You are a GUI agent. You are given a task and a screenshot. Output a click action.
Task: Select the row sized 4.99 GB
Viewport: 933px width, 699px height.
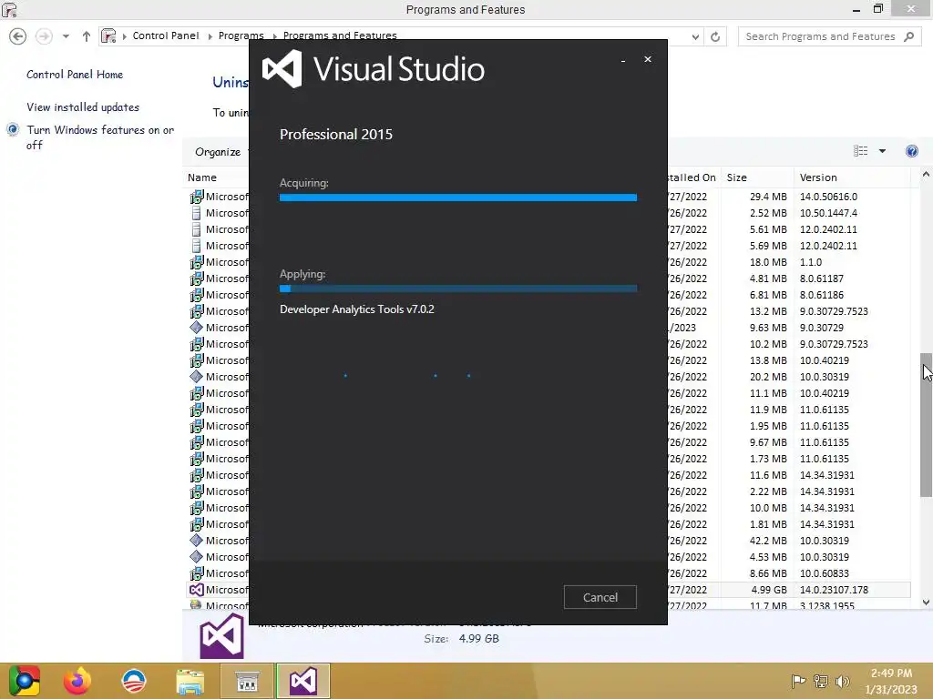(548, 590)
